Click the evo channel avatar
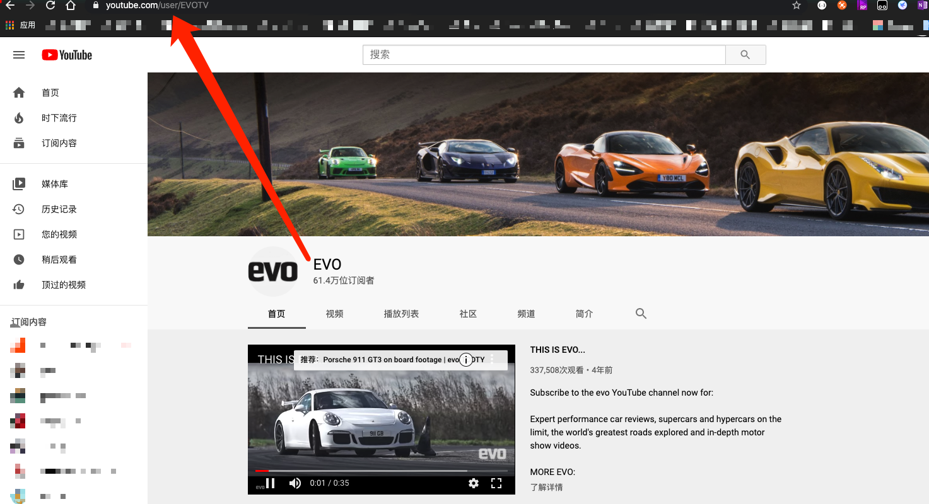This screenshot has width=929, height=504. pos(272,272)
